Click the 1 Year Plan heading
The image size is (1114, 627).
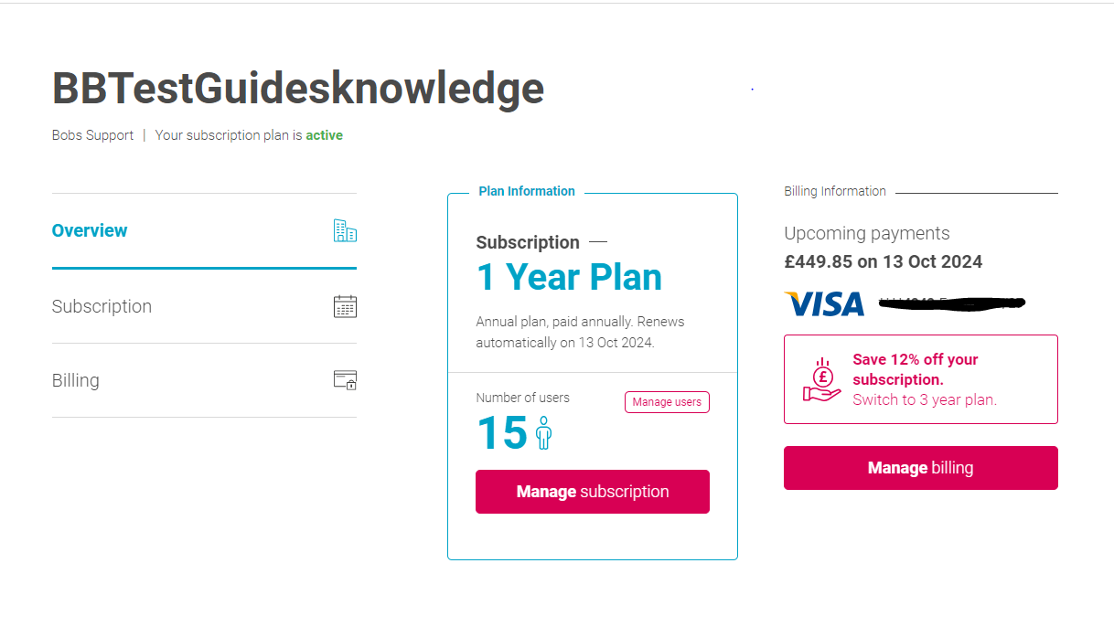[x=569, y=278]
